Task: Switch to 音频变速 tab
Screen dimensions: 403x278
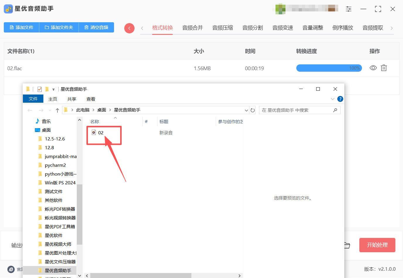Action: (283, 28)
